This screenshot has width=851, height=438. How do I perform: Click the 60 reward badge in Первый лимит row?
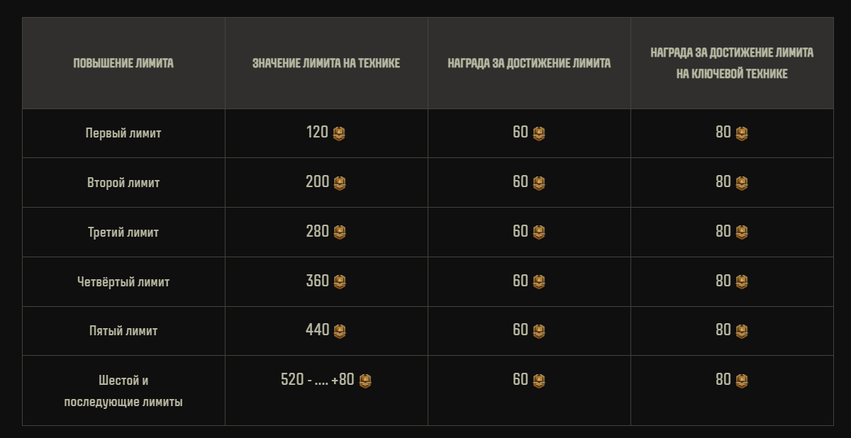click(539, 133)
